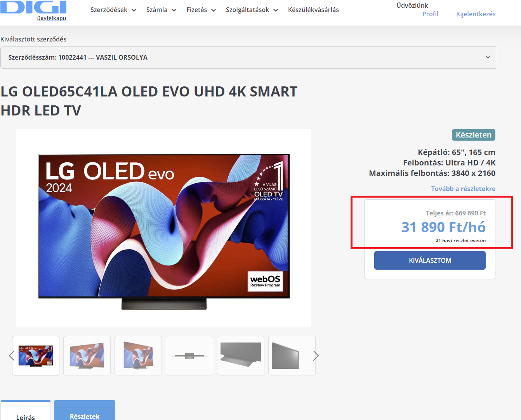Open the Profil link
521x420 pixels.
point(430,14)
